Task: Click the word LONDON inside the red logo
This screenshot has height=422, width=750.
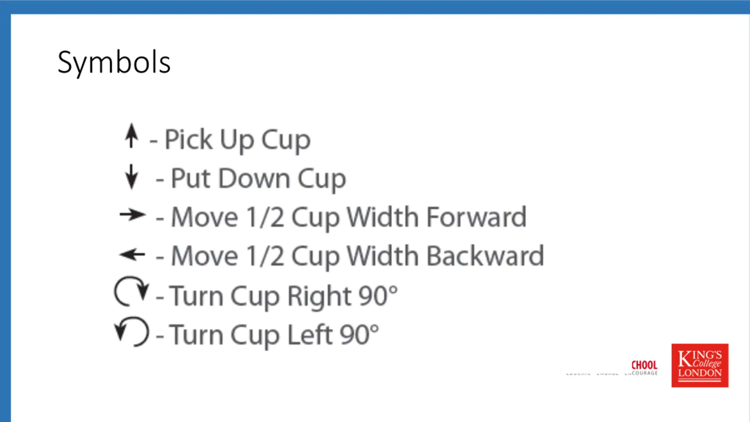Action: click(700, 373)
